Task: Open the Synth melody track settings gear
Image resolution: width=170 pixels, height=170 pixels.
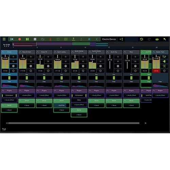Action: point(66,71)
